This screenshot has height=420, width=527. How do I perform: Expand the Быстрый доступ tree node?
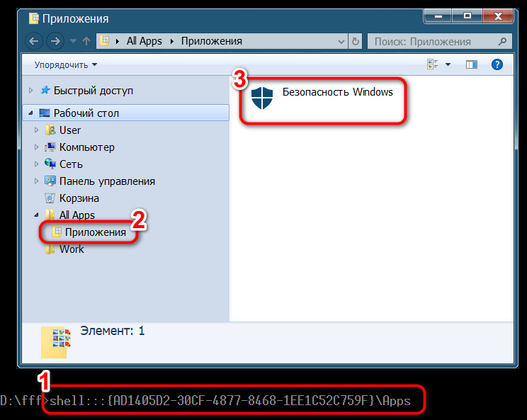pos(30,91)
